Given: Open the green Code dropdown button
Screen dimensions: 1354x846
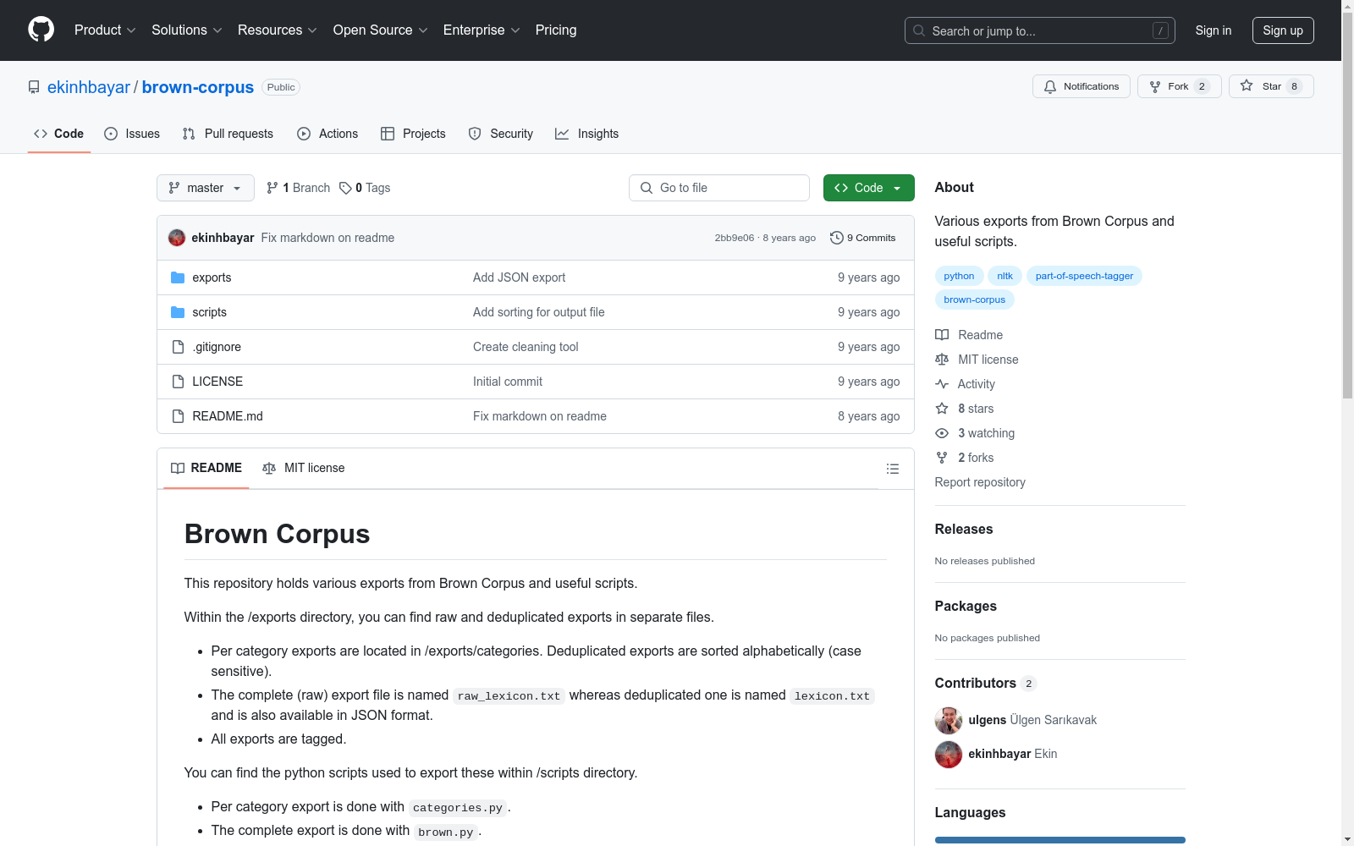Looking at the screenshot, I should tap(868, 188).
